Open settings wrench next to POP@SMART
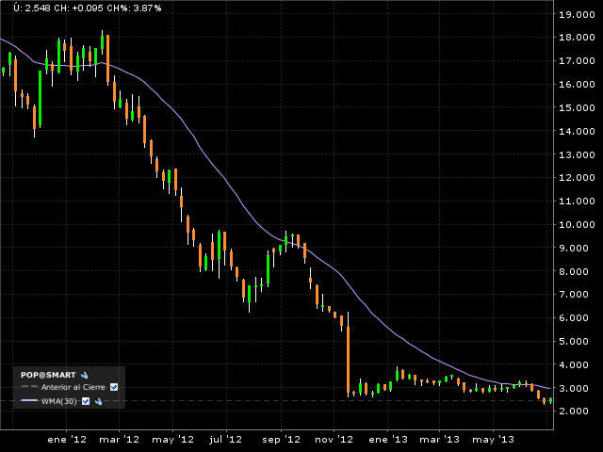The width and height of the screenshot is (603, 452). pyautogui.click(x=84, y=375)
